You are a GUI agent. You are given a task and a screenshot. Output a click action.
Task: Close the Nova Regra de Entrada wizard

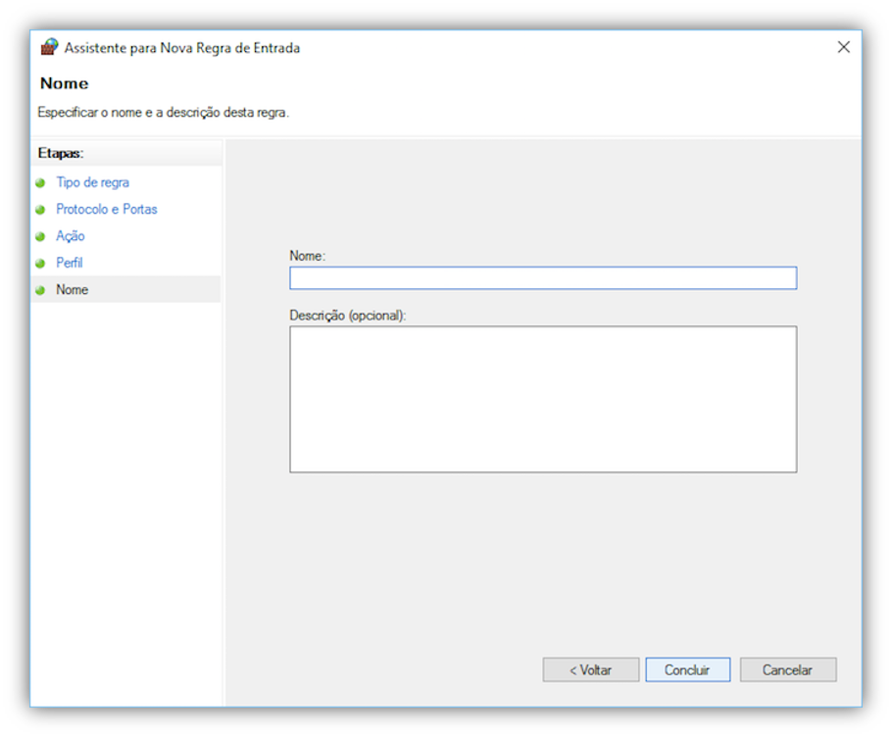click(843, 47)
